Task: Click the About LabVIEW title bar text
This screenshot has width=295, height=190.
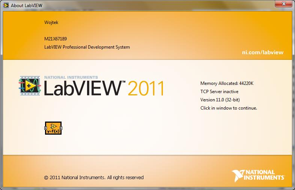Action: tap(26, 6)
